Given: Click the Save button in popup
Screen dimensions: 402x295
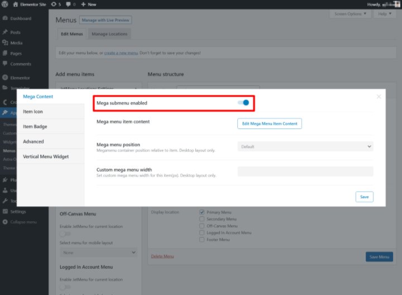Looking at the screenshot, I should [364, 197].
